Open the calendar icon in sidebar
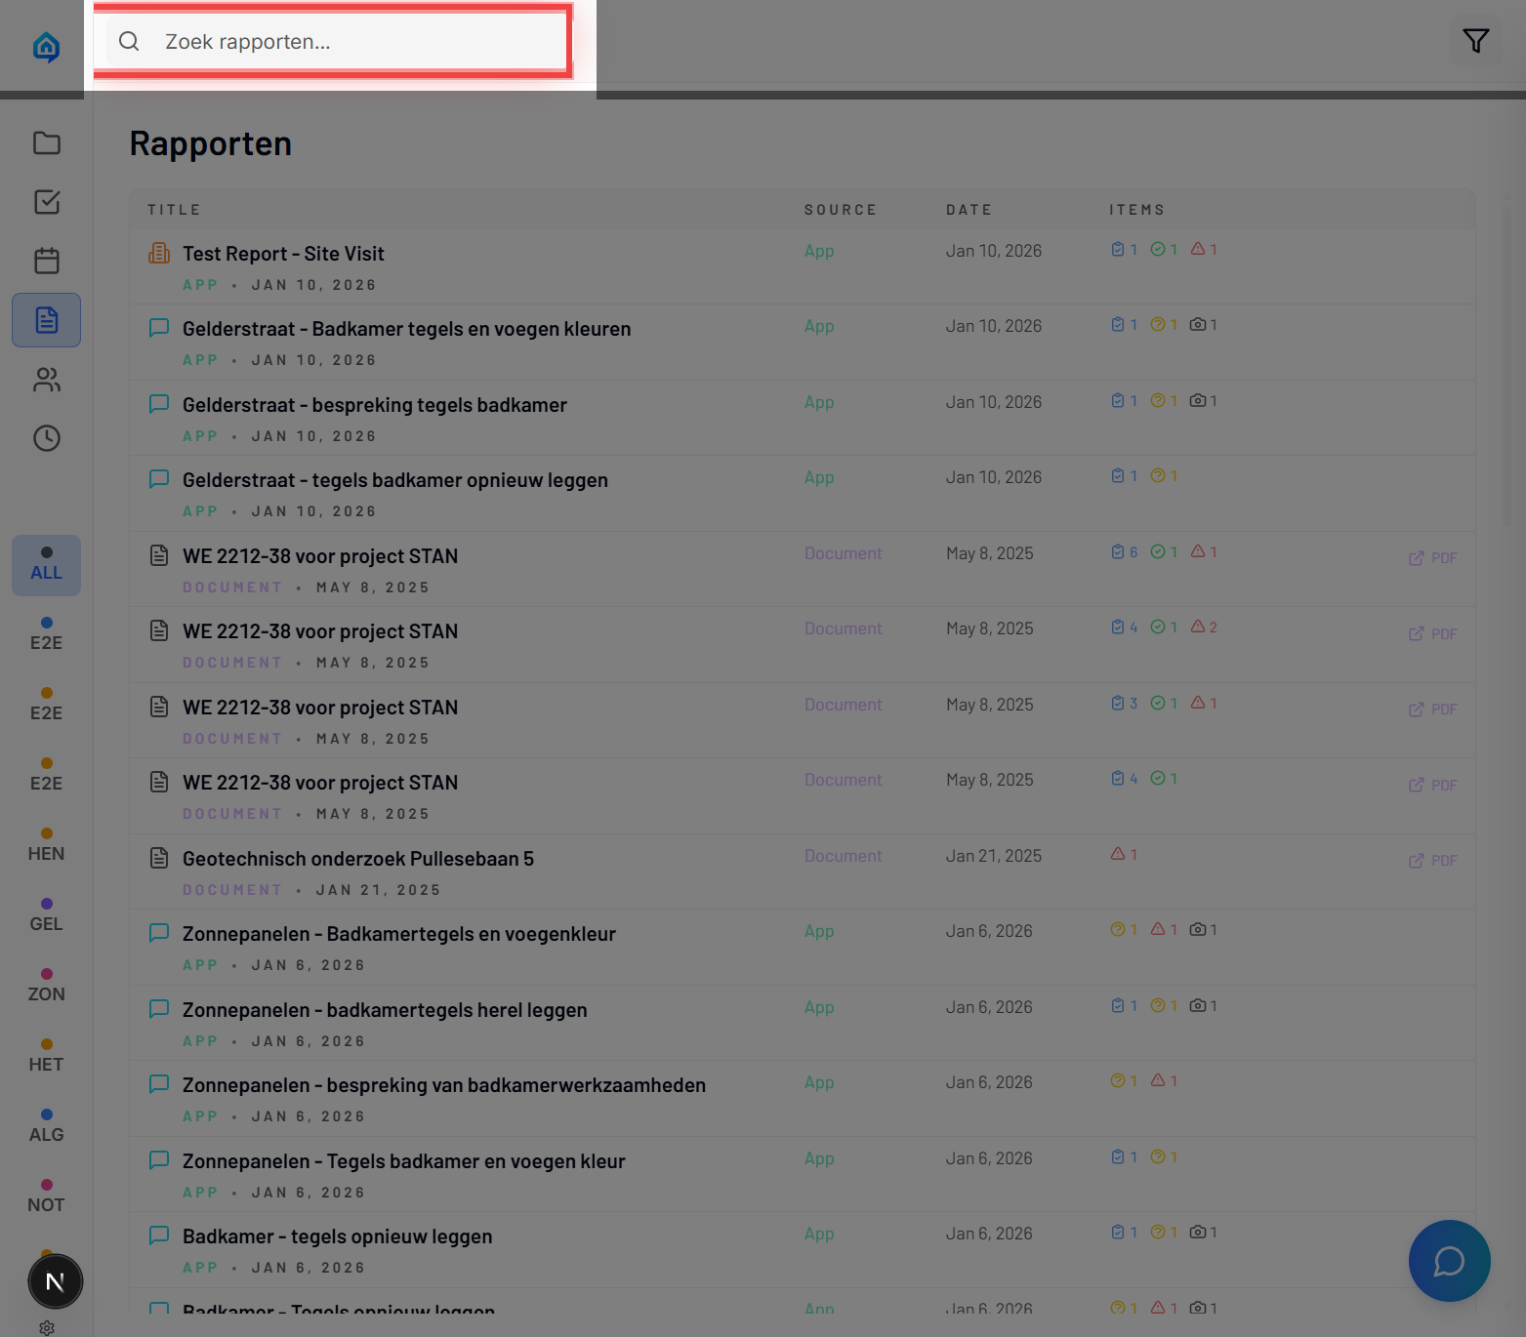 point(46,261)
